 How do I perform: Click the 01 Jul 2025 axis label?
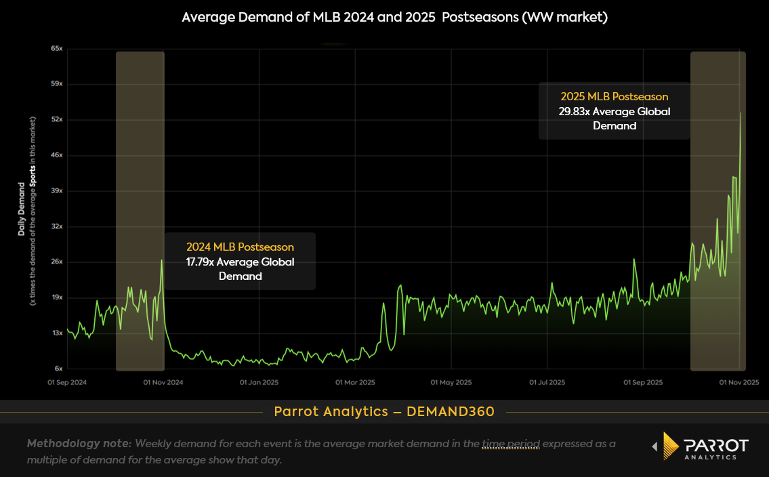(x=547, y=382)
